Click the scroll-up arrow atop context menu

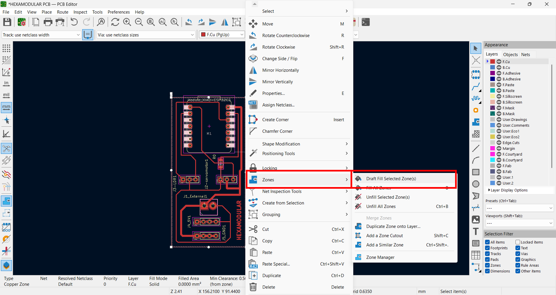point(255,4)
